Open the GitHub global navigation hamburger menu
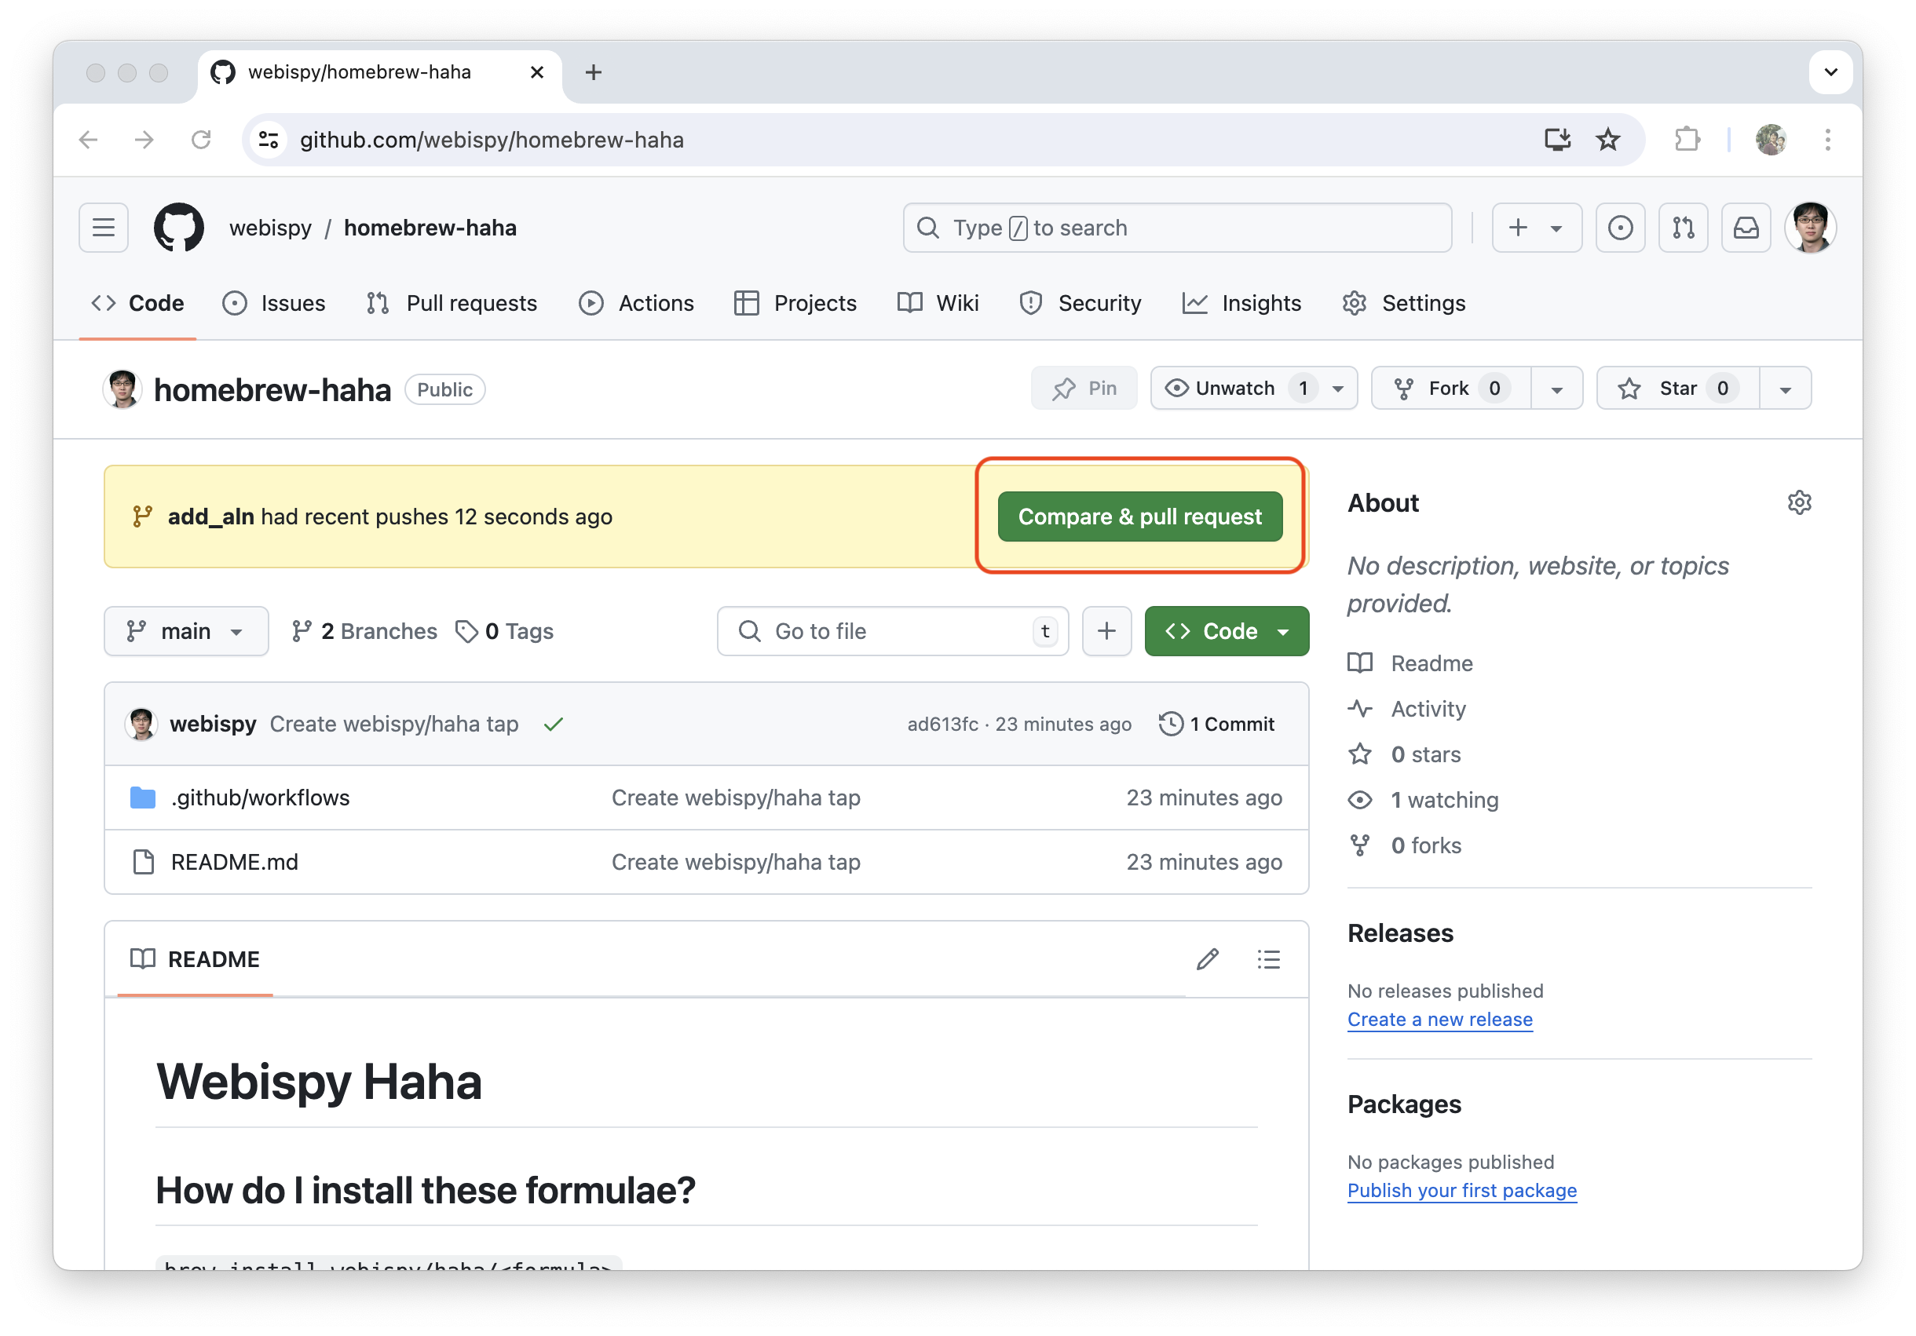The image size is (1916, 1336). click(x=104, y=228)
